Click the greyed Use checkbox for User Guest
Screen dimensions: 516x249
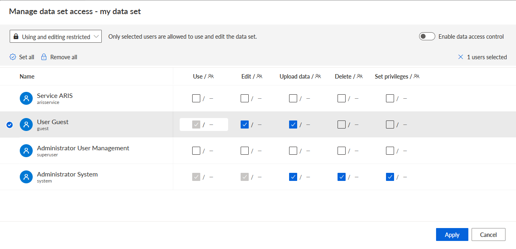coord(196,124)
